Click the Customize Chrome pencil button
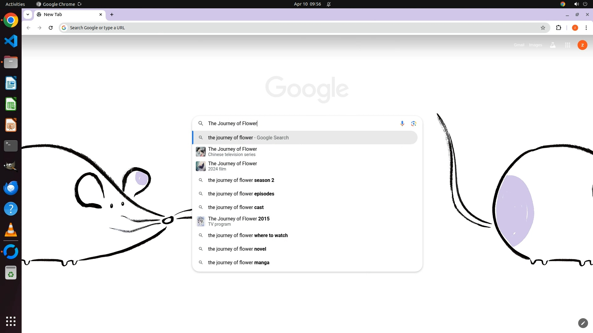Image resolution: width=593 pixels, height=333 pixels. click(x=583, y=323)
